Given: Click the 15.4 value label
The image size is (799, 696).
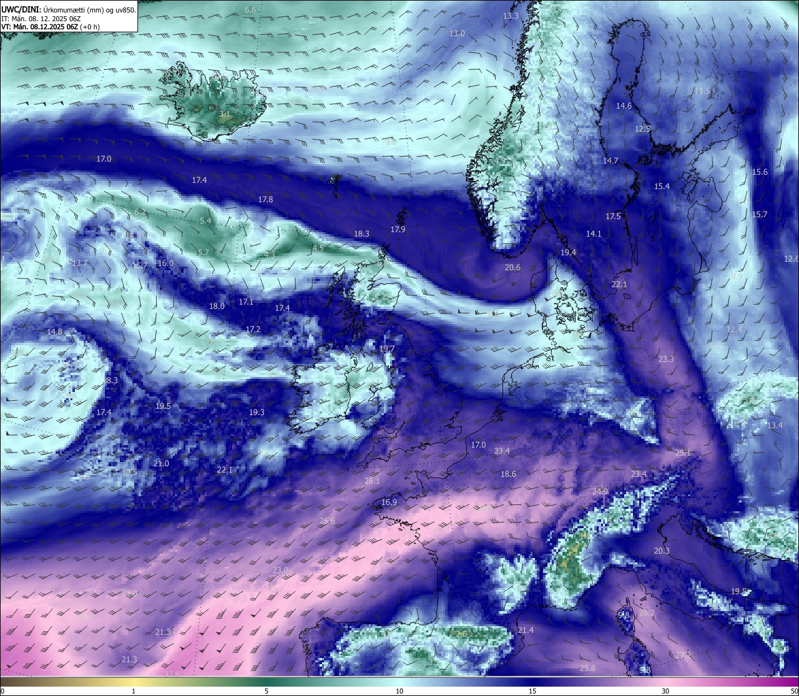Looking at the screenshot, I should (x=662, y=186).
